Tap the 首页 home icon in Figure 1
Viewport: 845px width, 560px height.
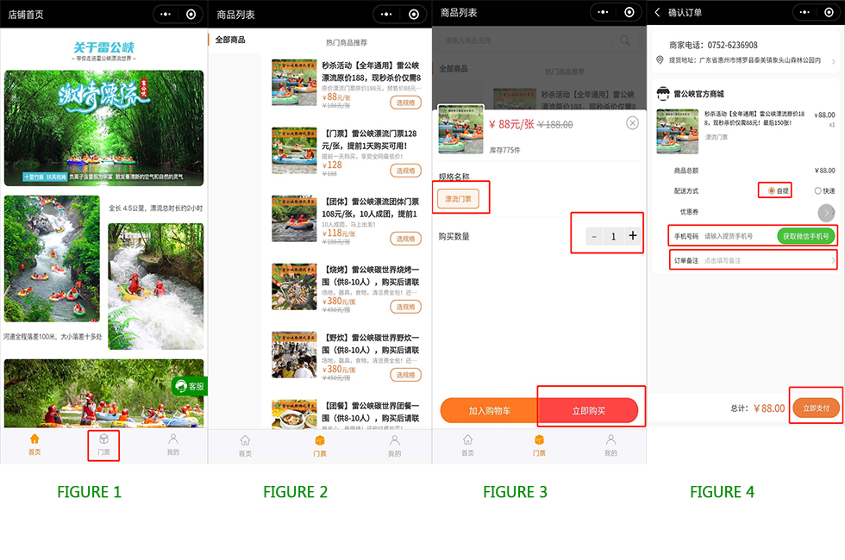[34, 439]
